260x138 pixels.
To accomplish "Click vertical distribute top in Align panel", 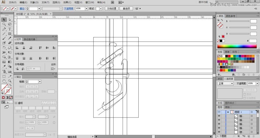I will (x=17, y=58).
